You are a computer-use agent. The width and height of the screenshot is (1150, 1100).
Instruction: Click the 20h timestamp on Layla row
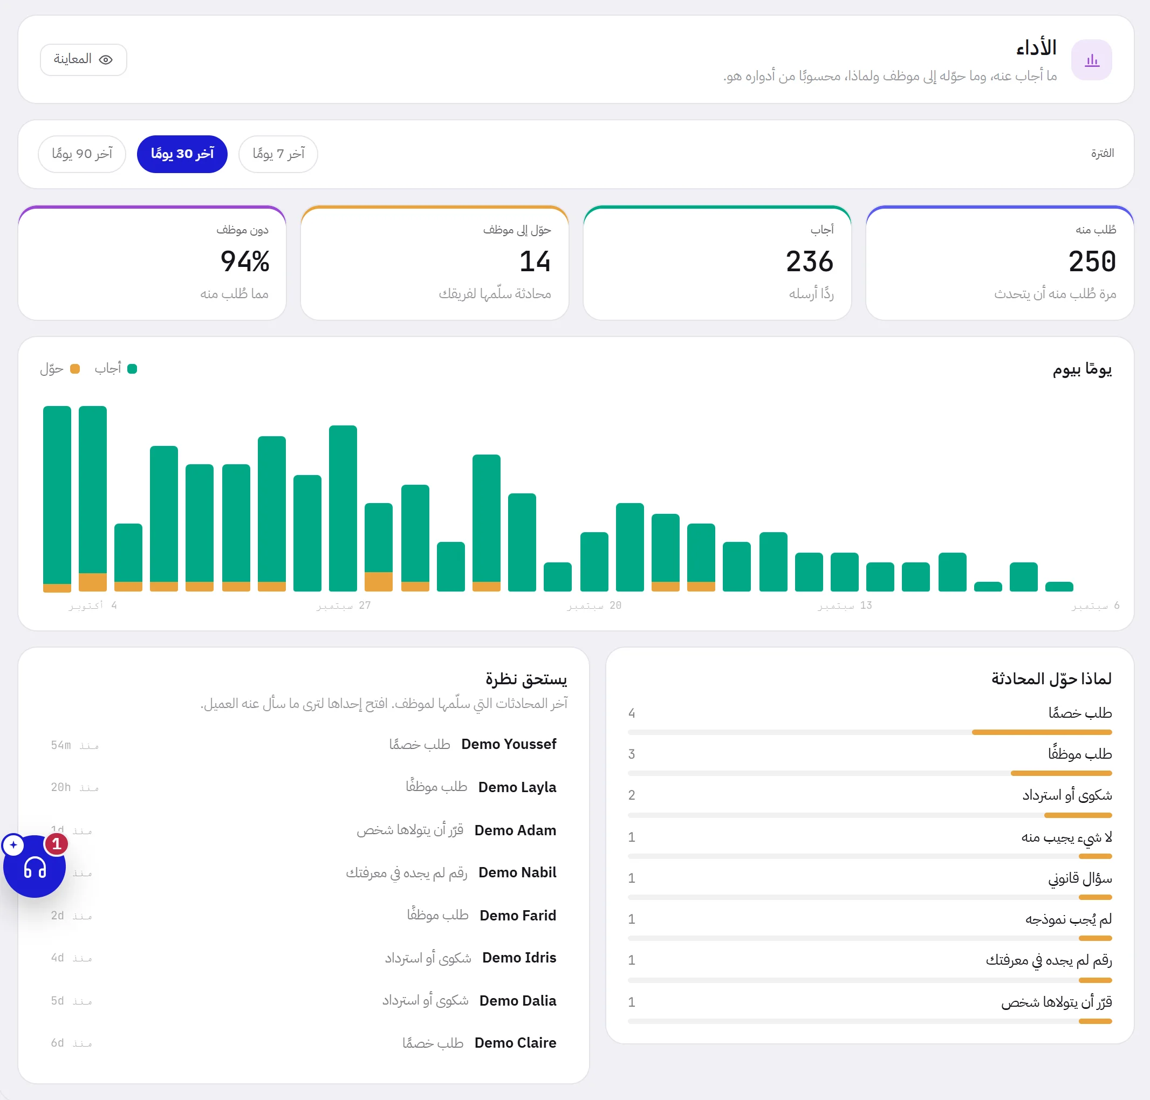point(74,787)
